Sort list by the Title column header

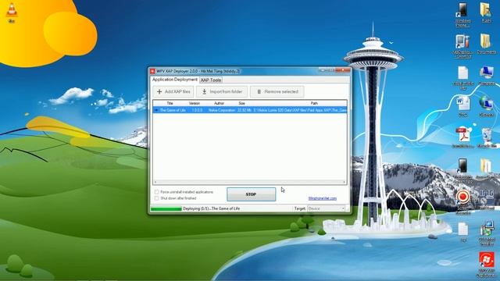pyautogui.click(x=170, y=103)
